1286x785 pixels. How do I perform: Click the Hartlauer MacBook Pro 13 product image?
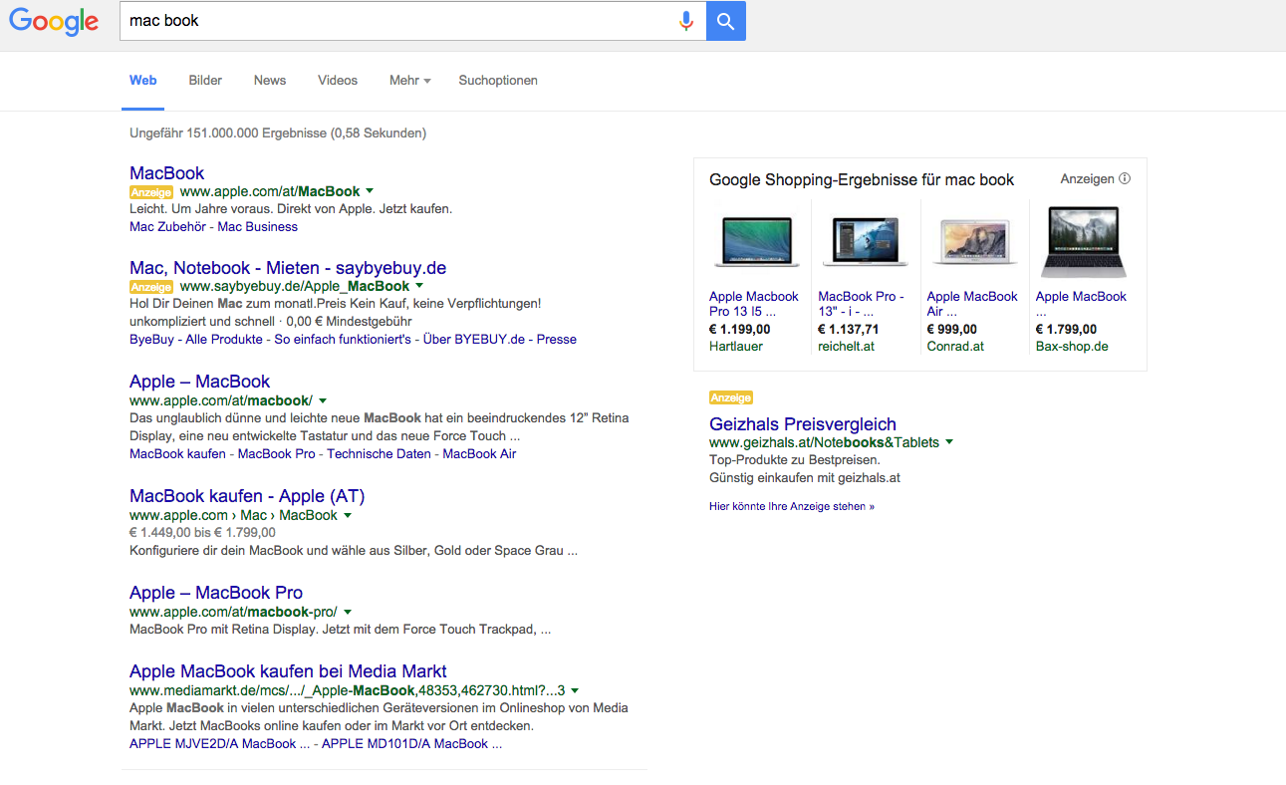click(x=756, y=242)
